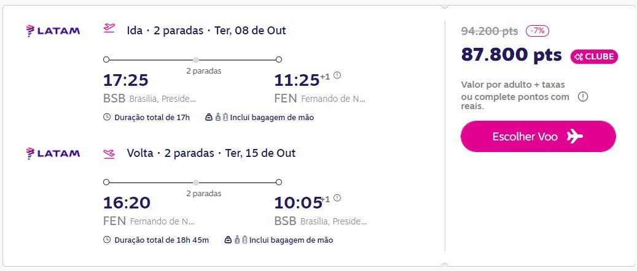This screenshot has width=637, height=271.
Task: Open info icon next to 11:25 arrival
Action: [x=337, y=75]
